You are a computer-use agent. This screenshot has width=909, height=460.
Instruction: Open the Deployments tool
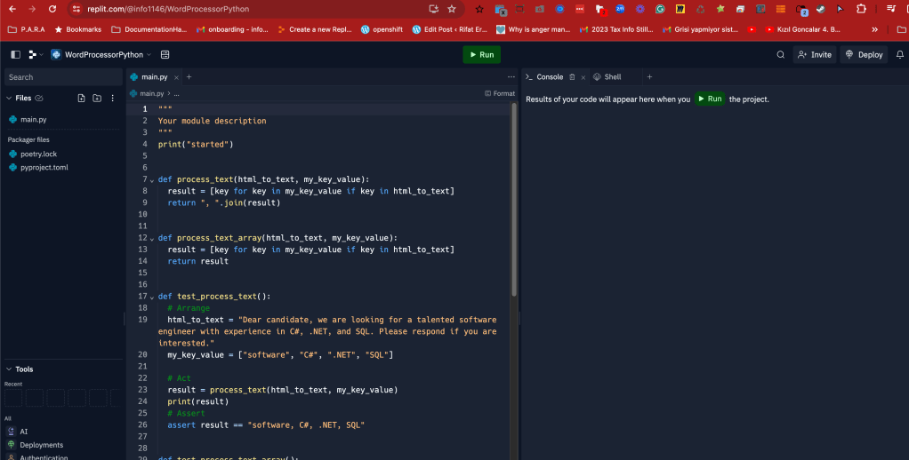pyautogui.click(x=41, y=445)
